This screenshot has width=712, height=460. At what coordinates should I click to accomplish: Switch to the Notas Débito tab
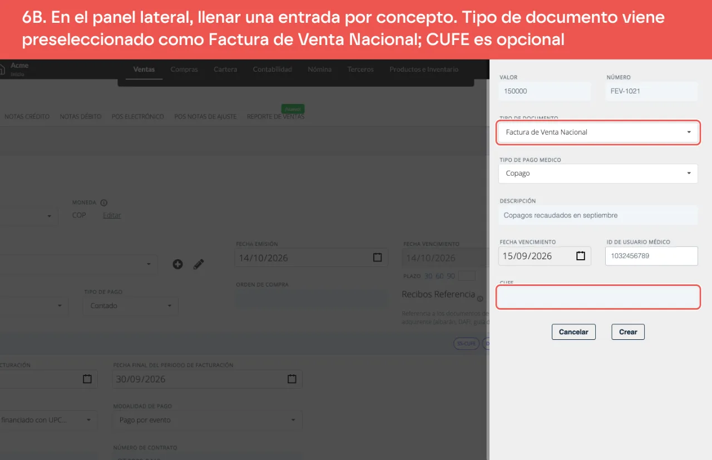click(81, 117)
